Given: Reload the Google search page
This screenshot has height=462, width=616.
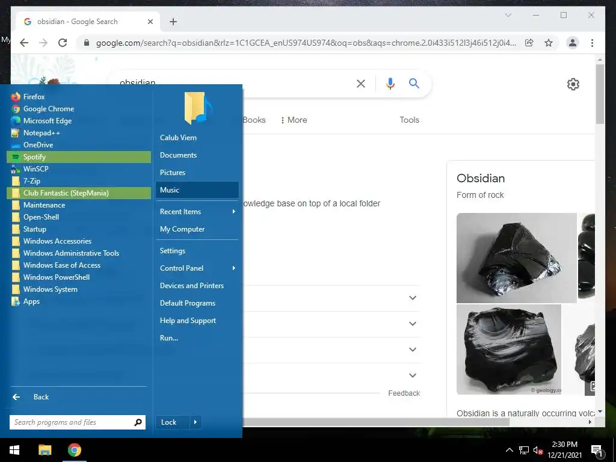Looking at the screenshot, I should tap(63, 43).
